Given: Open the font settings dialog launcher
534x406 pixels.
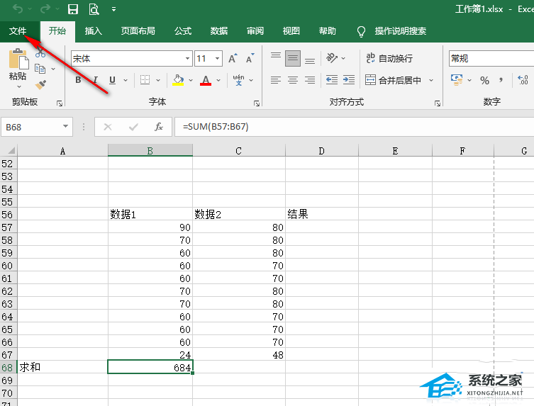Looking at the screenshot, I should pyautogui.click(x=257, y=103).
